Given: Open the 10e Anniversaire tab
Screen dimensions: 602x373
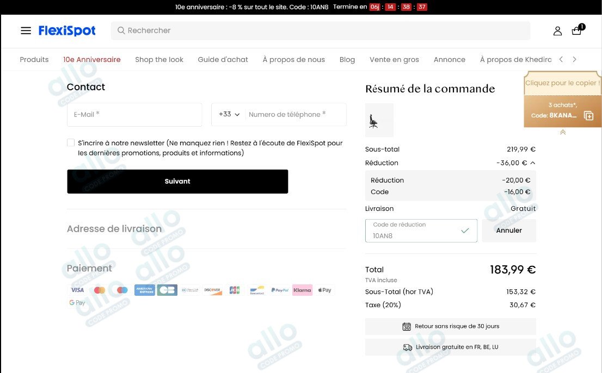Looking at the screenshot, I should tap(92, 59).
